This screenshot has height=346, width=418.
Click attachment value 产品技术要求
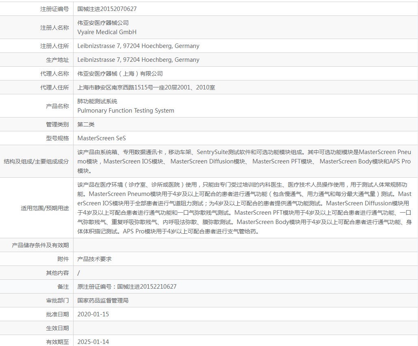(x=94, y=259)
